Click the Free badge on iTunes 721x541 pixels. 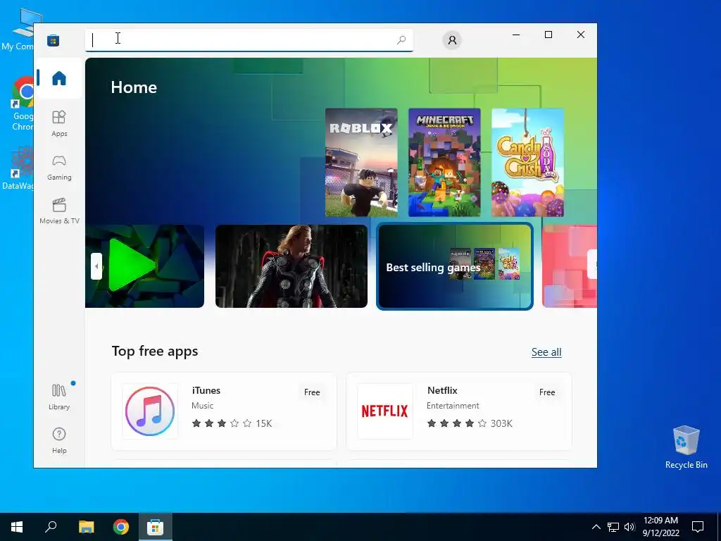(312, 392)
